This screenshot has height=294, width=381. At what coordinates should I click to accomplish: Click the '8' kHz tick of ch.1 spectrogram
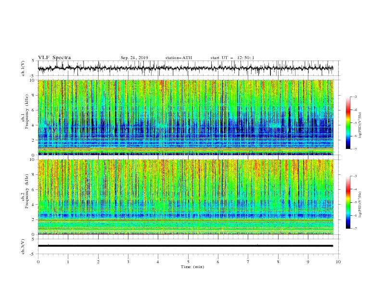(x=34, y=95)
